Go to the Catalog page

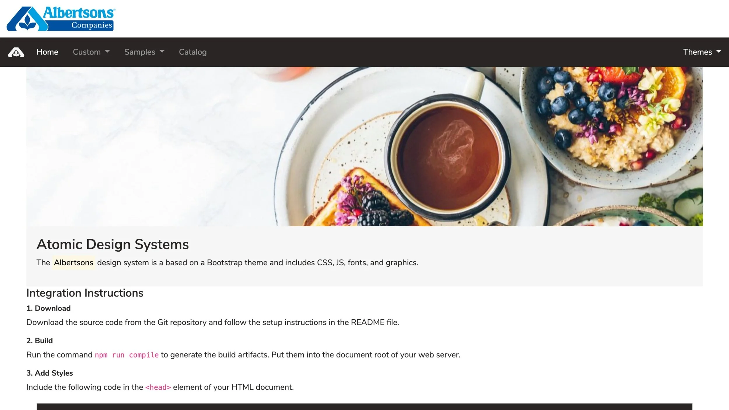click(193, 52)
